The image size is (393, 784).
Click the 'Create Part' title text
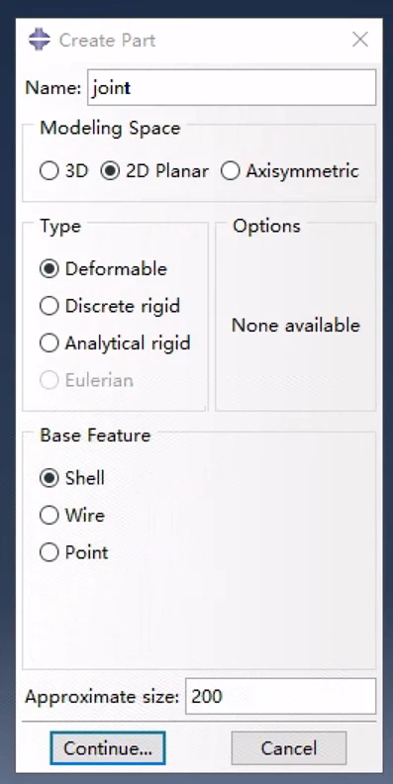pyautogui.click(x=107, y=40)
